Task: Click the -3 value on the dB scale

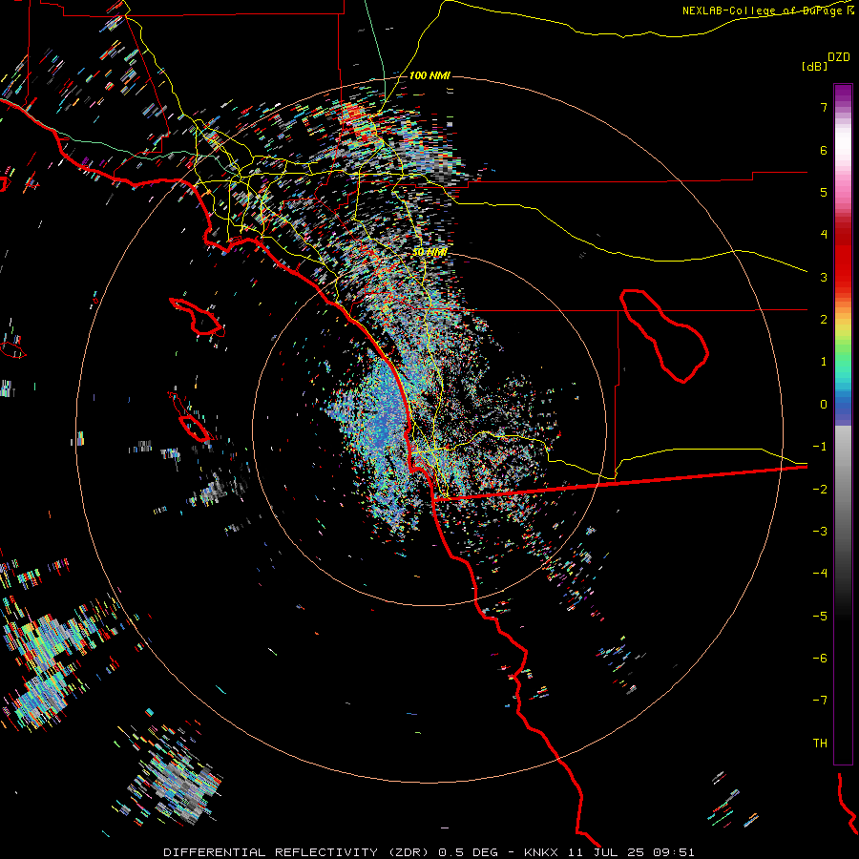Action: (x=820, y=532)
